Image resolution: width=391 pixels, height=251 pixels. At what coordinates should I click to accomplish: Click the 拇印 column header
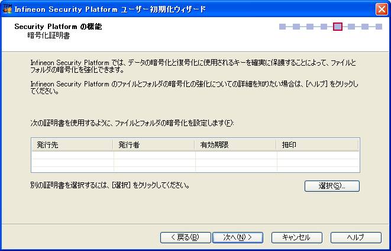[318, 145]
